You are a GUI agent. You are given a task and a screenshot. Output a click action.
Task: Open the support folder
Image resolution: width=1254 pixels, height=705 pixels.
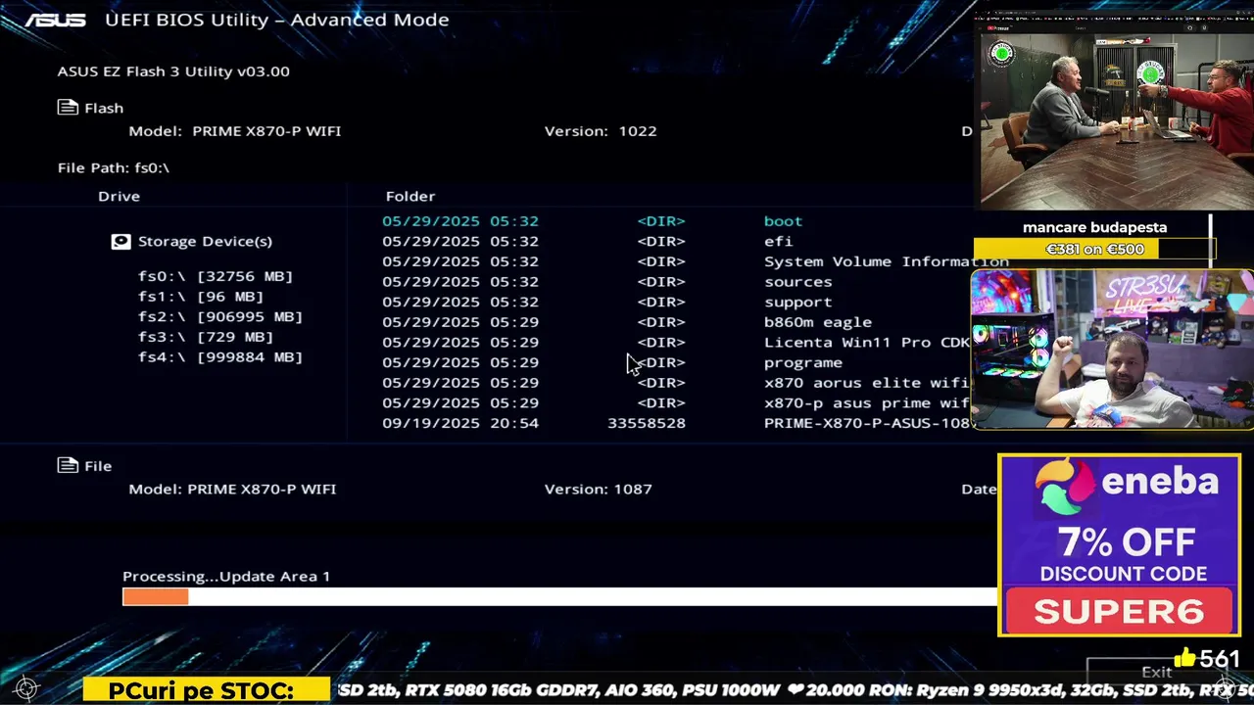coord(797,302)
